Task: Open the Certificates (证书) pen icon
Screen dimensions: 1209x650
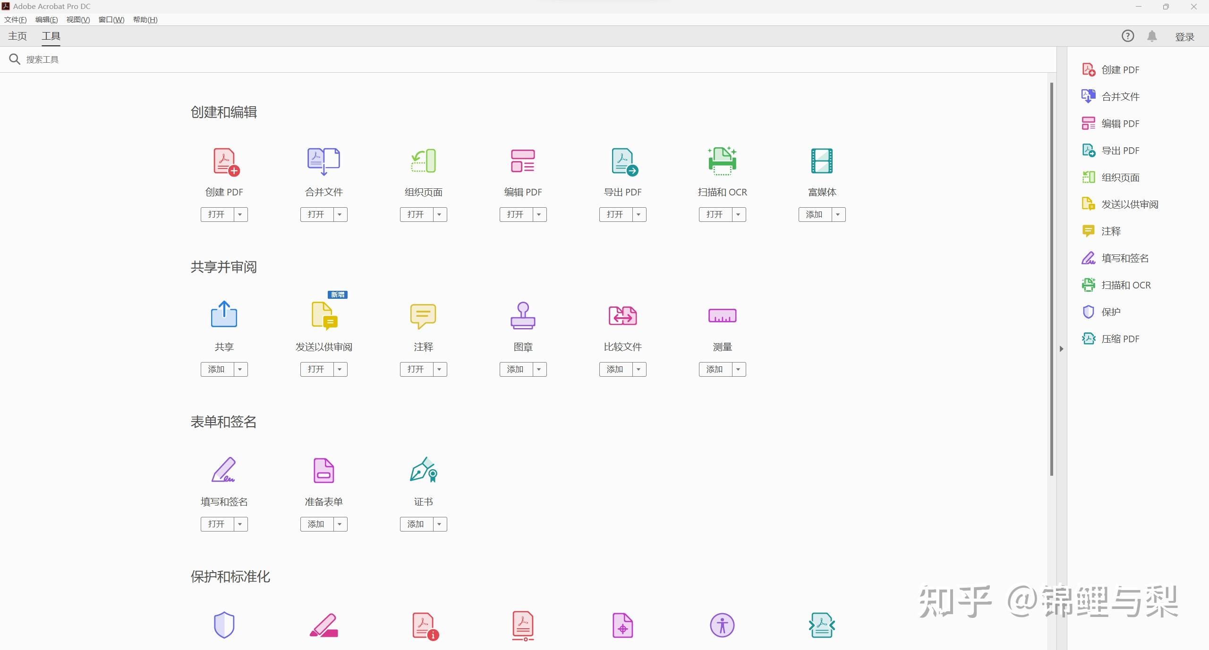Action: coord(424,470)
